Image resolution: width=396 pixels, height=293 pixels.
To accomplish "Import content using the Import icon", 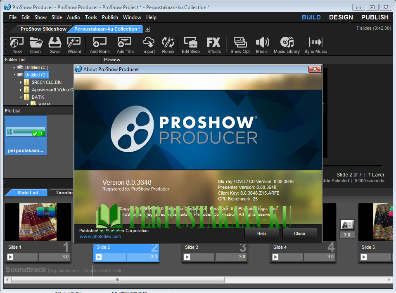I will pos(149,45).
